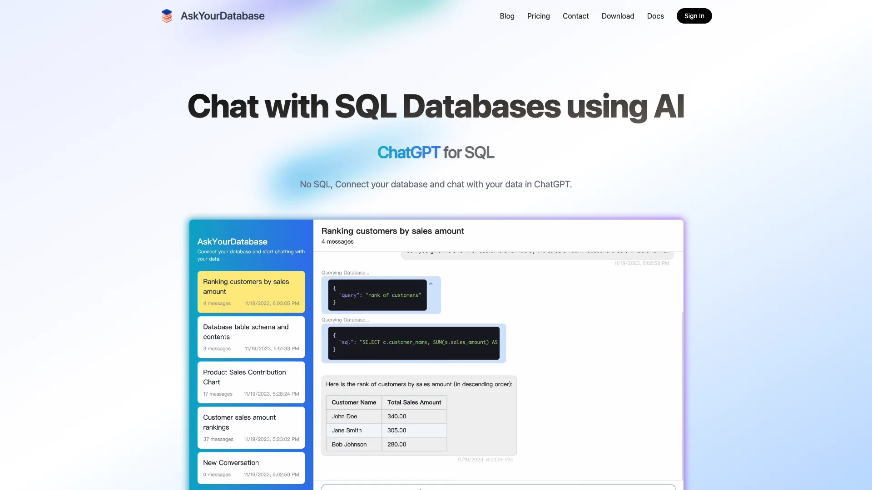This screenshot has width=872, height=490.
Task: Click the '4 messages' count under chat title
Action: tap(337, 242)
